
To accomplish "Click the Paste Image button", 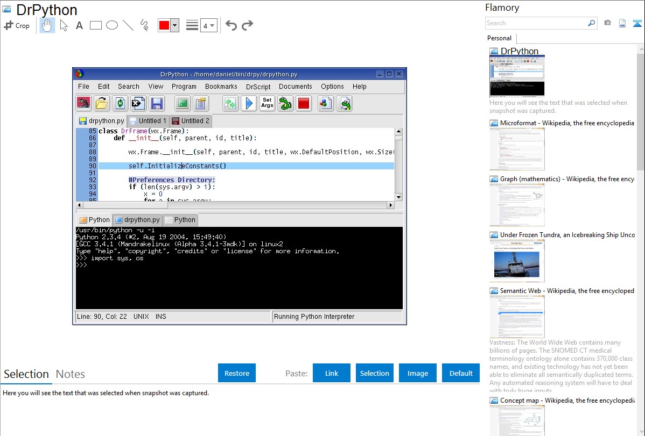I will tap(417, 373).
